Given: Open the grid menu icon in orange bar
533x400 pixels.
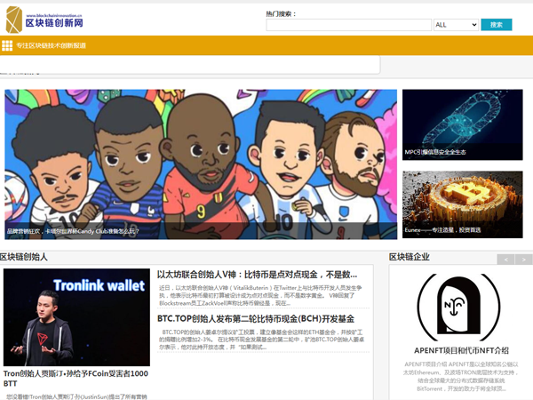Looking at the screenshot, I should point(7,45).
